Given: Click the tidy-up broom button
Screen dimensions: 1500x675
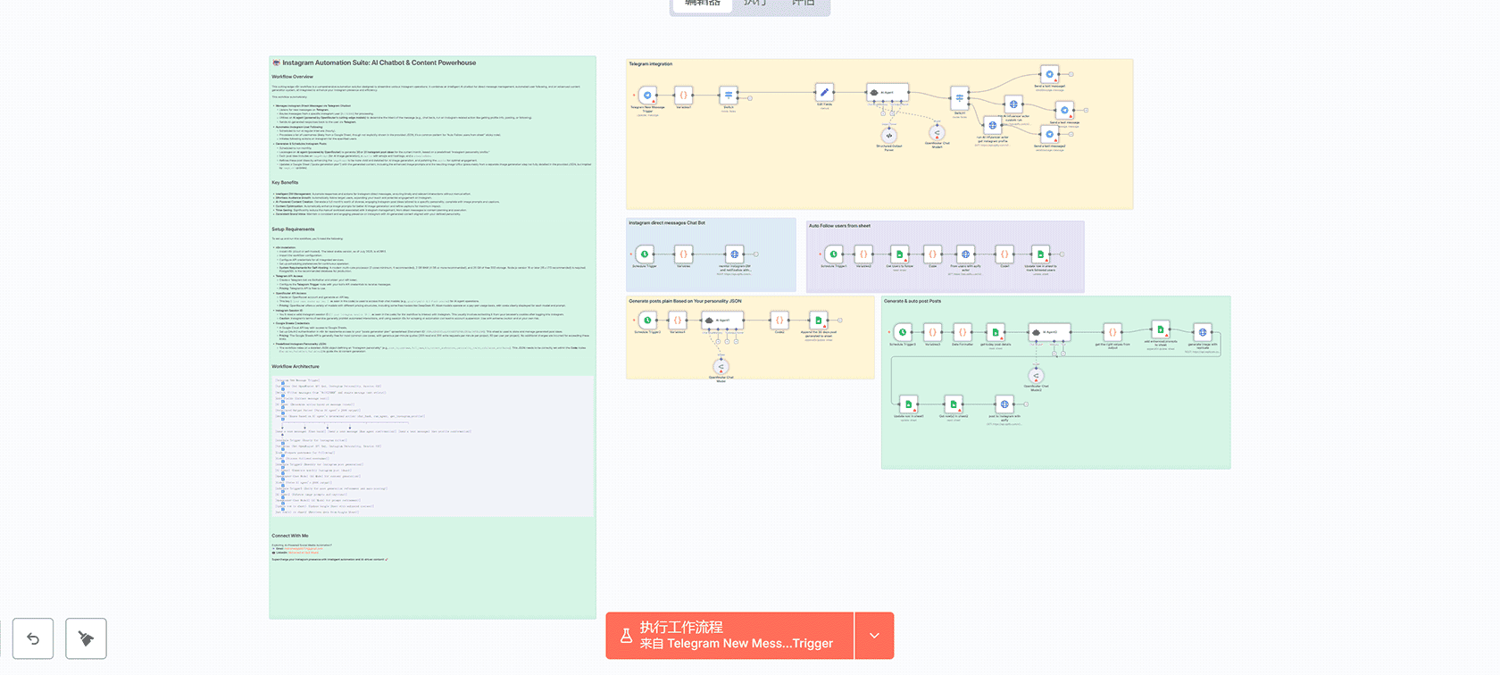Looking at the screenshot, I should pos(86,638).
